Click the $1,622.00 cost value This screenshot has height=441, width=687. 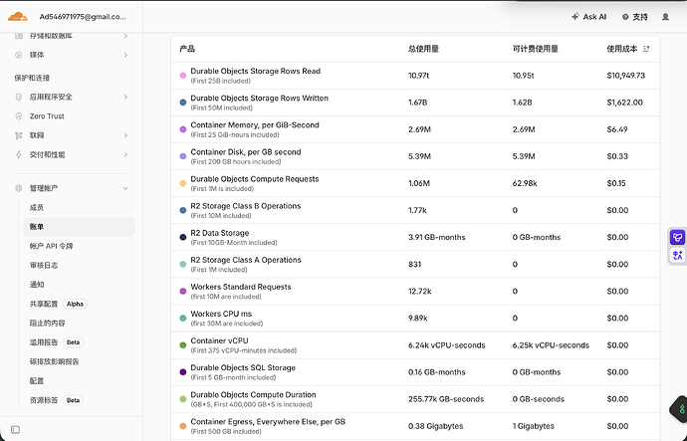pos(625,103)
